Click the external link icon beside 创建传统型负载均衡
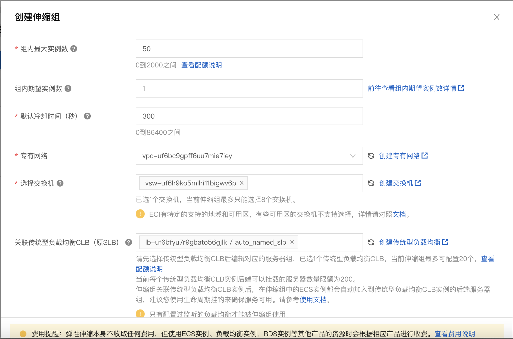 (x=445, y=242)
